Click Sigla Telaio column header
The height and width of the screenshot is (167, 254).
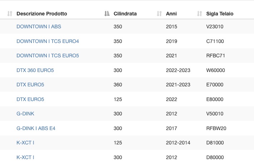pyautogui.click(x=220, y=14)
